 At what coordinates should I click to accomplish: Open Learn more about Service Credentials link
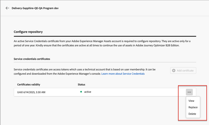coord(123,74)
